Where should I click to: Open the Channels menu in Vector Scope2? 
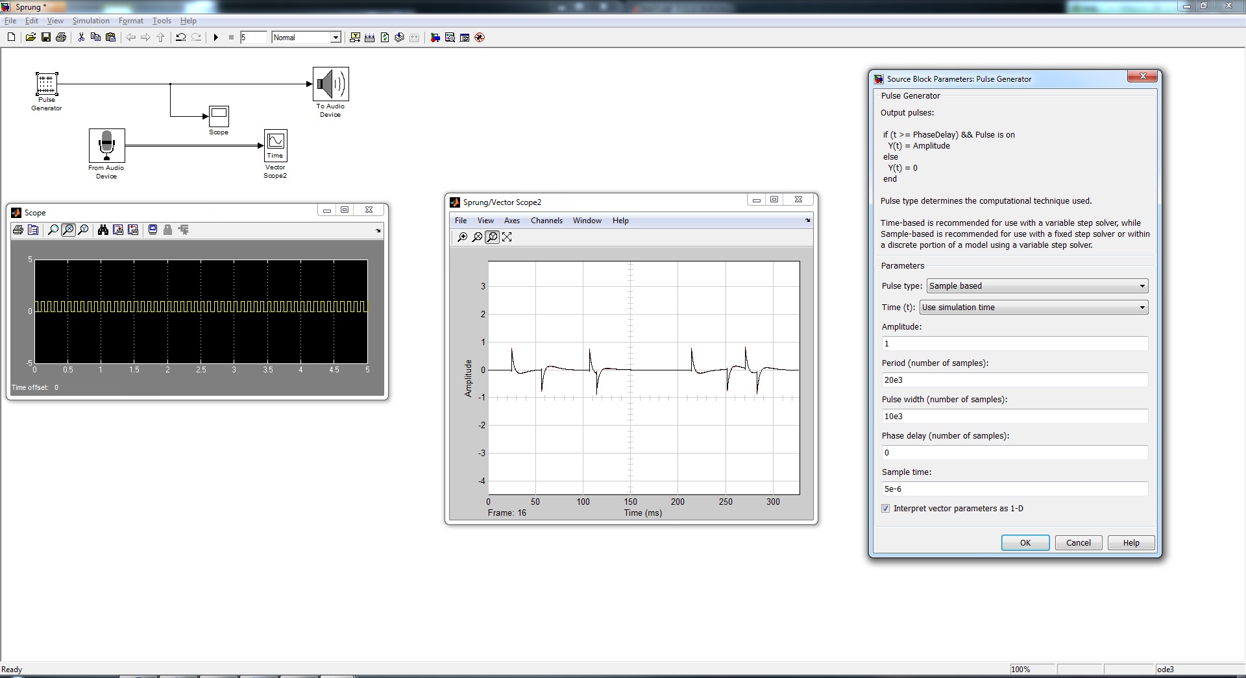pos(546,221)
